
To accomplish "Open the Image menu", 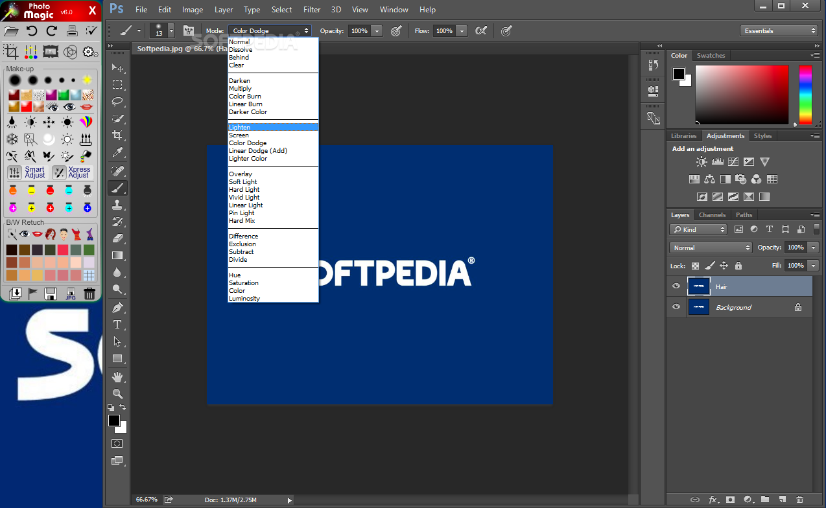I will 193,10.
